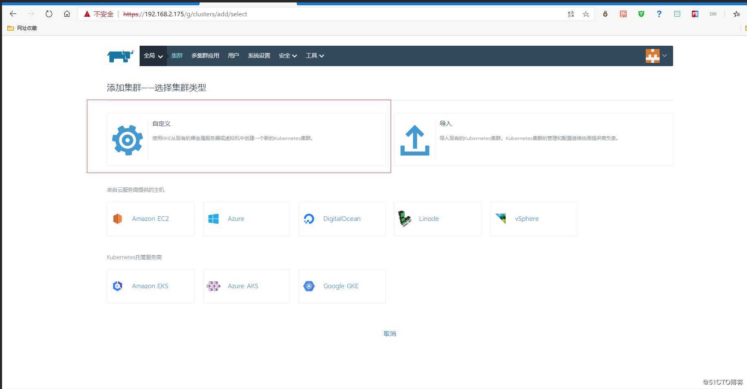Screen dimensions: 747x389
Task: Go back with browser back arrow
Action: pyautogui.click(x=13, y=14)
